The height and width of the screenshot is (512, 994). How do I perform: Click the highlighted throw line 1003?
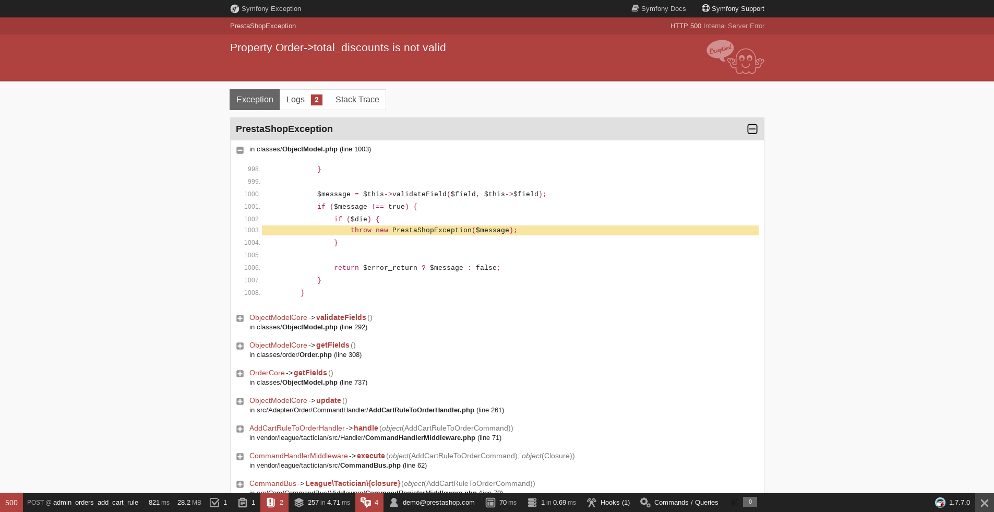(510, 230)
